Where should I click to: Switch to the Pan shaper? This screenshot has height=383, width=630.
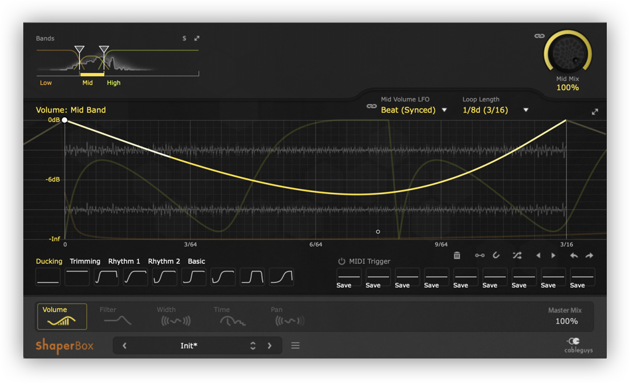click(289, 317)
